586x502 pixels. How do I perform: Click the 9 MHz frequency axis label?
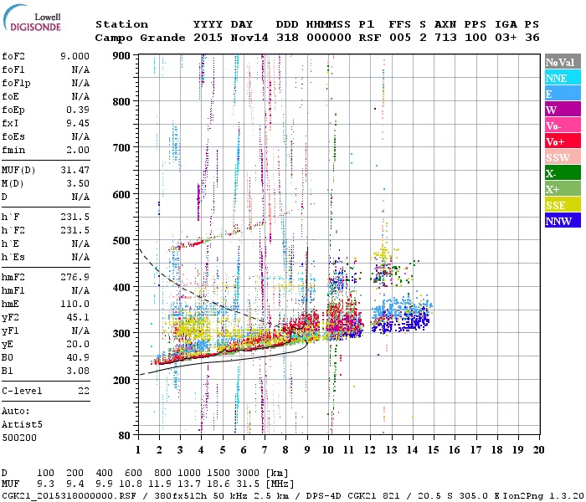pos(307,450)
